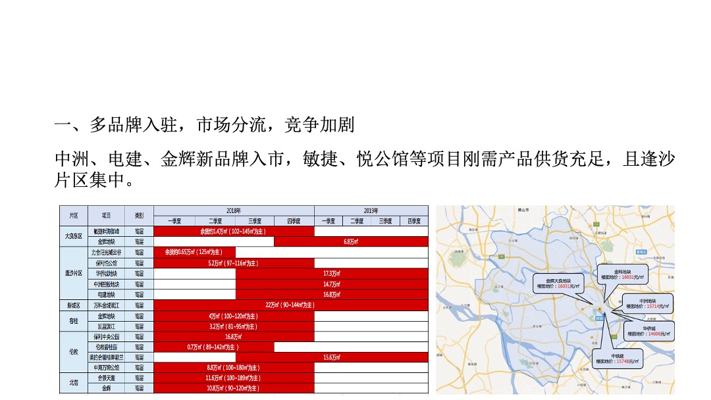Click the 伦教 district cell
Image resolution: width=711 pixels, height=400 pixels.
pos(73,351)
